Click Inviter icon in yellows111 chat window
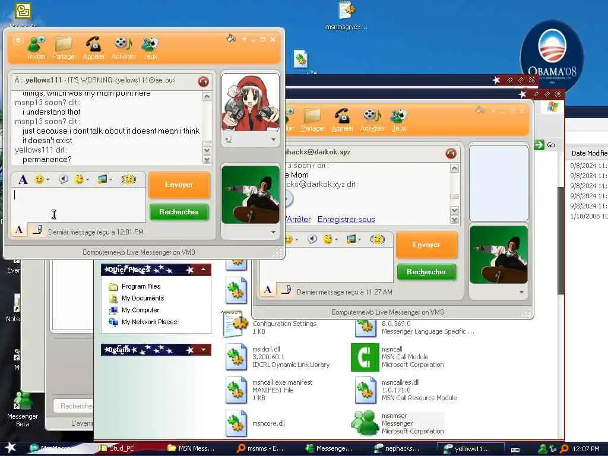Viewport: 608px width, 456px height. pos(36,47)
